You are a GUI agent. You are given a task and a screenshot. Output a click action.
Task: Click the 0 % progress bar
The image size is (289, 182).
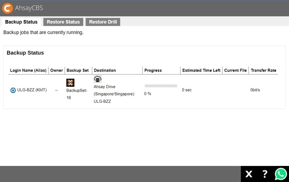click(x=161, y=86)
